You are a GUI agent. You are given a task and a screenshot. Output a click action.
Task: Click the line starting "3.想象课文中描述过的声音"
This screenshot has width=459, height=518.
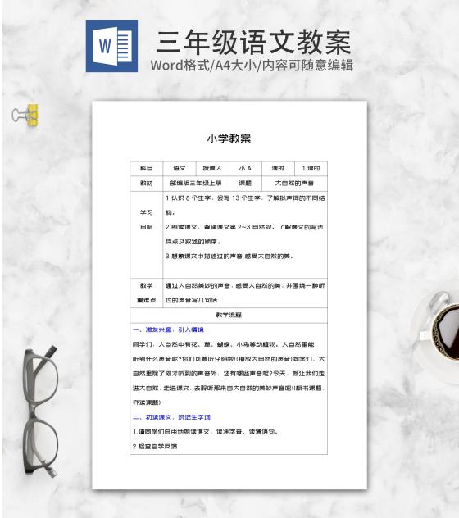(229, 256)
